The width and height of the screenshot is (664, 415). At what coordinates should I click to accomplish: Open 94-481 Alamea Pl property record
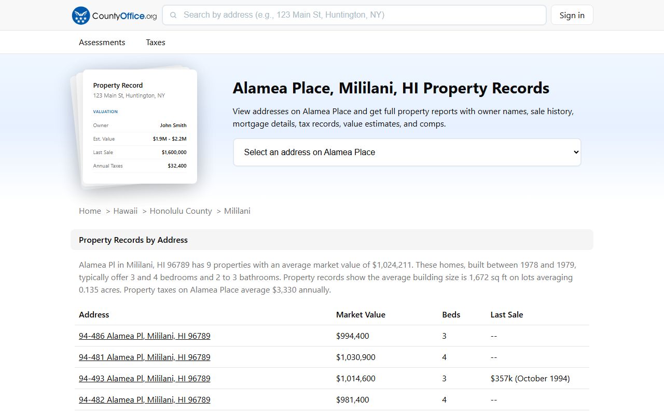point(145,357)
